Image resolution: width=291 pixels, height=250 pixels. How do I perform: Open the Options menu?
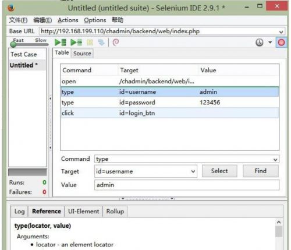coord(95,20)
